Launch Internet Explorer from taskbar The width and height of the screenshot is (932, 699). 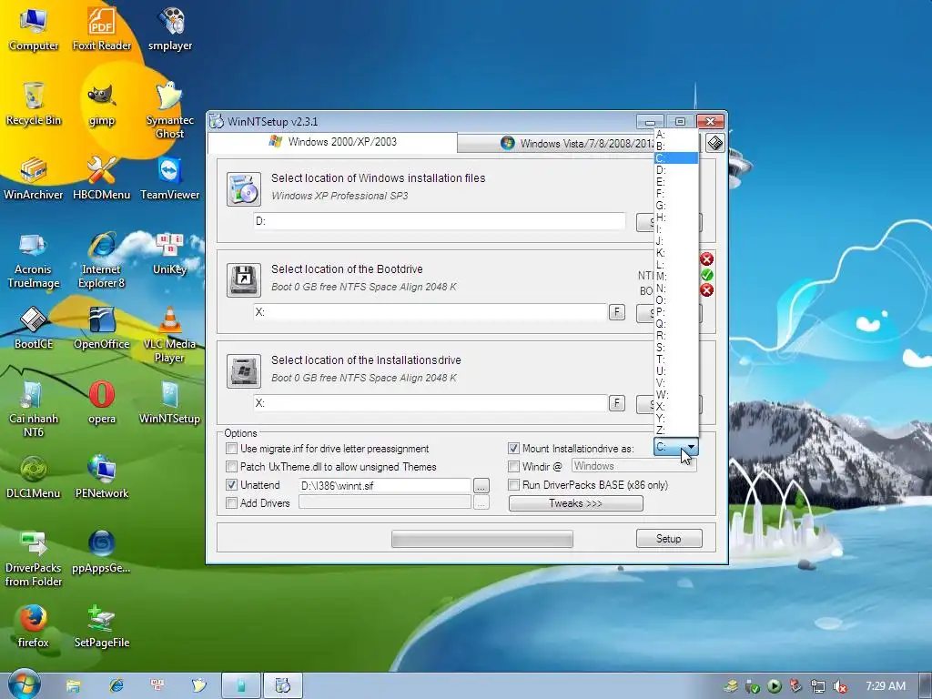pos(116,686)
